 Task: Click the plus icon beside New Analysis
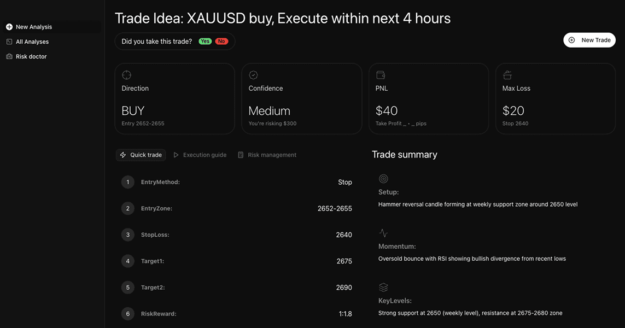coord(9,27)
